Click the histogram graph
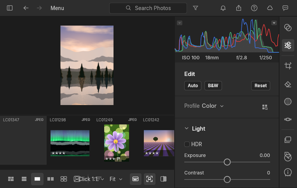 [x=227, y=35]
